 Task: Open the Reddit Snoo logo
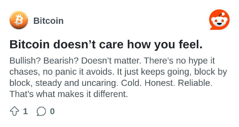(219, 20)
